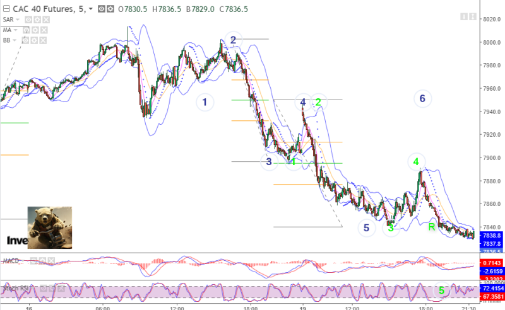Click the 8020.0 price scale label

pos(492,20)
